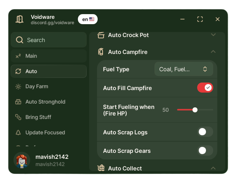Click the Start Fueling Fire HP slider
The height and width of the screenshot is (188, 249).
(x=195, y=110)
